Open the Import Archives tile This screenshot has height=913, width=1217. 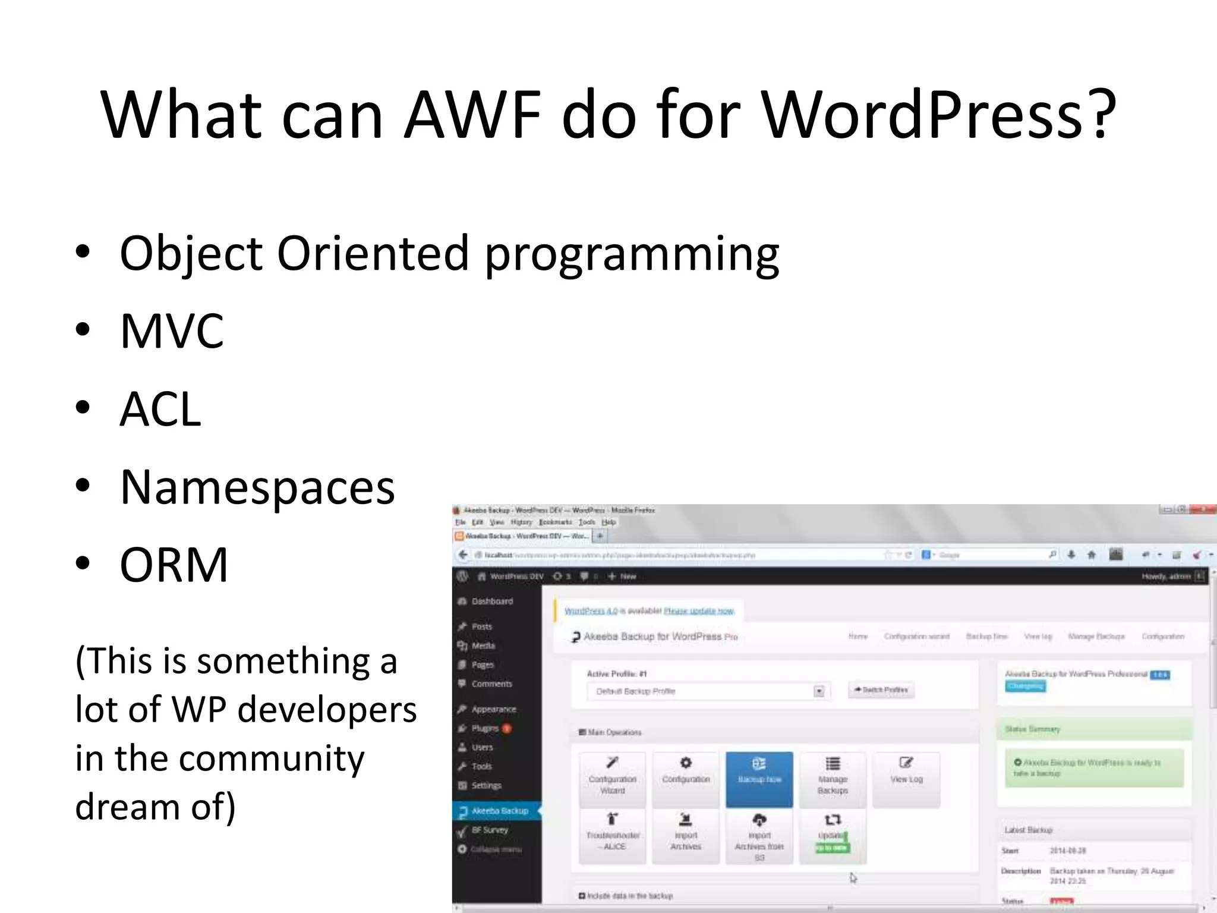pyautogui.click(x=686, y=836)
